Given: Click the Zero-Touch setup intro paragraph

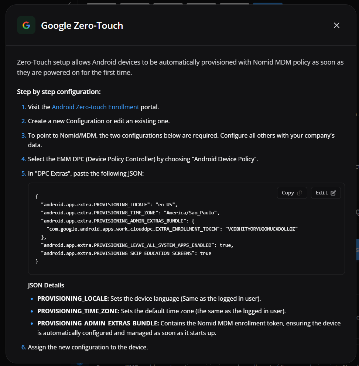Looking at the screenshot, I should [x=180, y=68].
